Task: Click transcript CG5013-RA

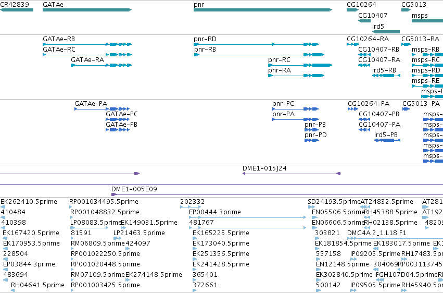Action: (x=406, y=44)
